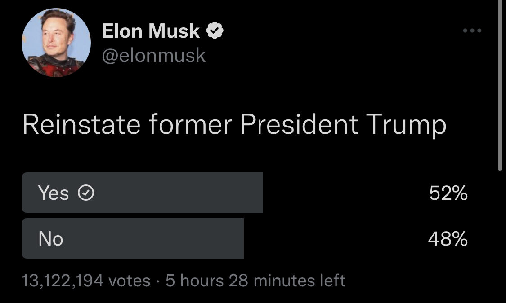This screenshot has height=303, width=506.
Task: Click the Elon Musk display name
Action: coord(151,31)
